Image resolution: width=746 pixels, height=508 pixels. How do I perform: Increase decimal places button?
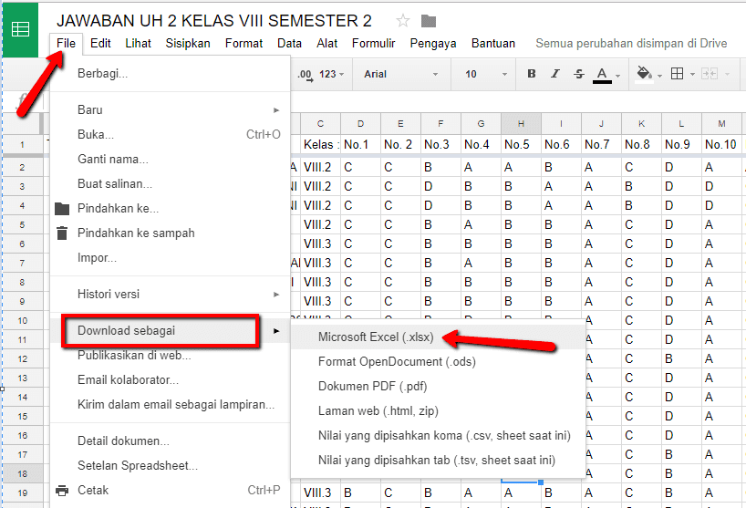pyautogui.click(x=305, y=75)
